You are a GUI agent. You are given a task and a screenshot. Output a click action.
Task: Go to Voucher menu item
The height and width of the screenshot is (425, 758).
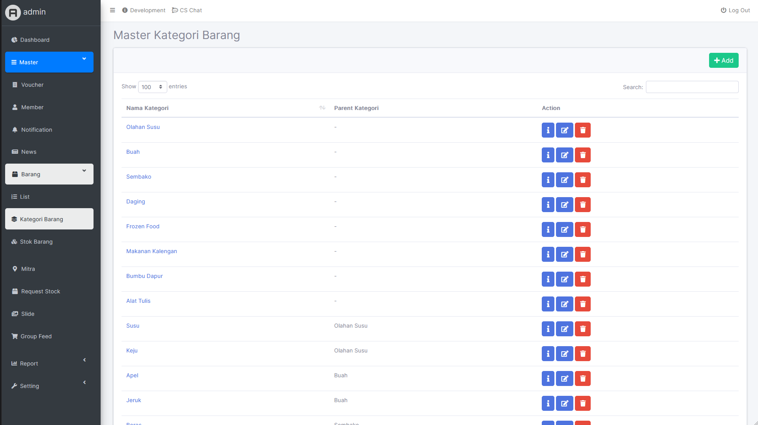coord(32,85)
